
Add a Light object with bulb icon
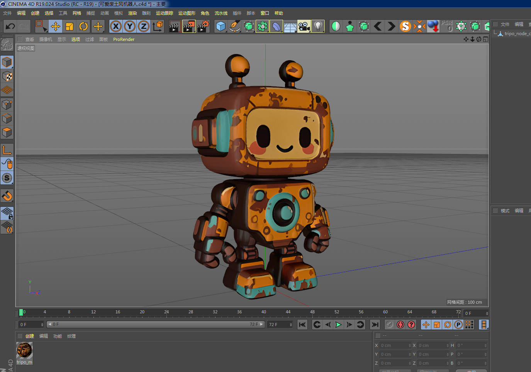click(318, 26)
